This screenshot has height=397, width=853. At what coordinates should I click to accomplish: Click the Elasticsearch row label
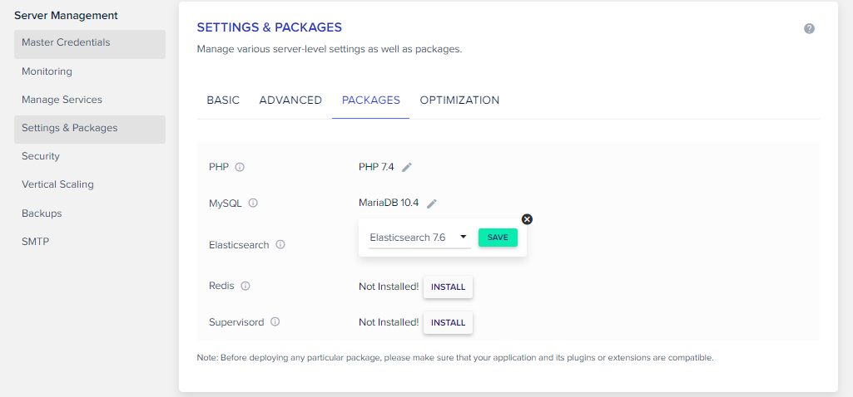(239, 245)
